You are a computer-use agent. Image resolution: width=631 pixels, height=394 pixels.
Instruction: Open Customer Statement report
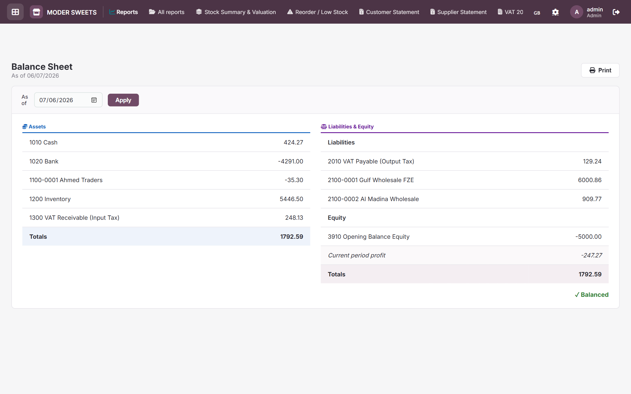click(389, 12)
